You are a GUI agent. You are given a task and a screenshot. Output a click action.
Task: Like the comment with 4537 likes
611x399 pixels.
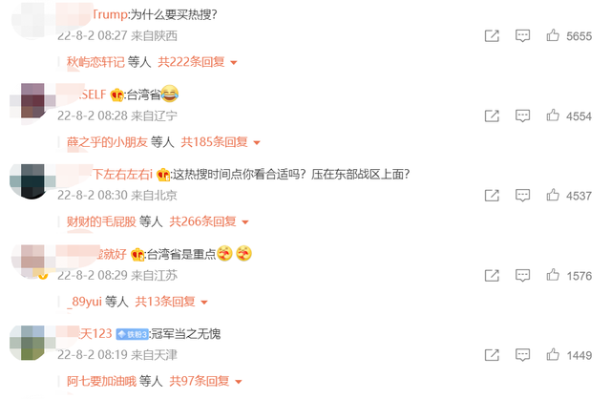coord(553,195)
